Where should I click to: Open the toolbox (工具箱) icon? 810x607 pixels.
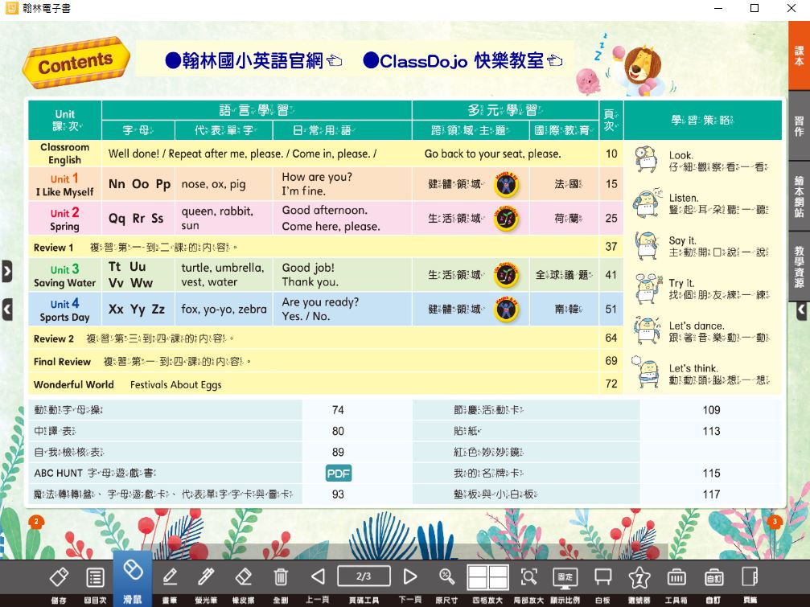pos(676,577)
